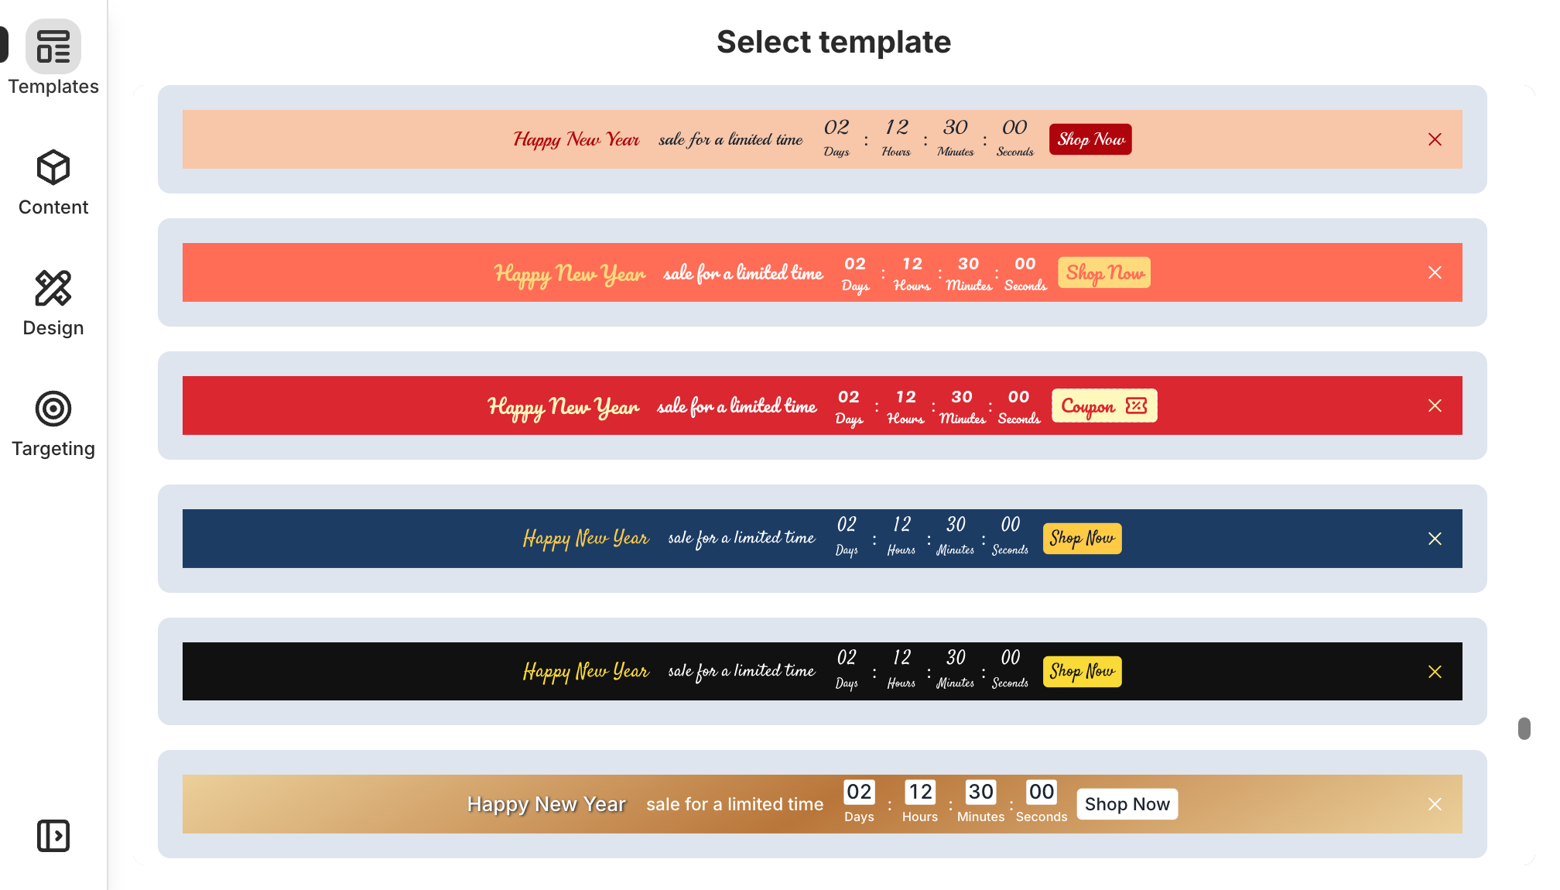Viewport: 1560px width, 890px height.
Task: Click 'sale for a limited time' on gold banner
Action: (x=735, y=804)
